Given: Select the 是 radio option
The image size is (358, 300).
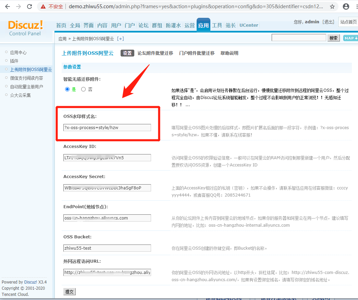Looking at the screenshot, I should pyautogui.click(x=67, y=89).
